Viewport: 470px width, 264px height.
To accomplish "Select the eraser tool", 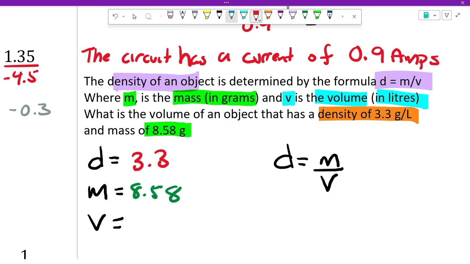I will (x=170, y=15).
